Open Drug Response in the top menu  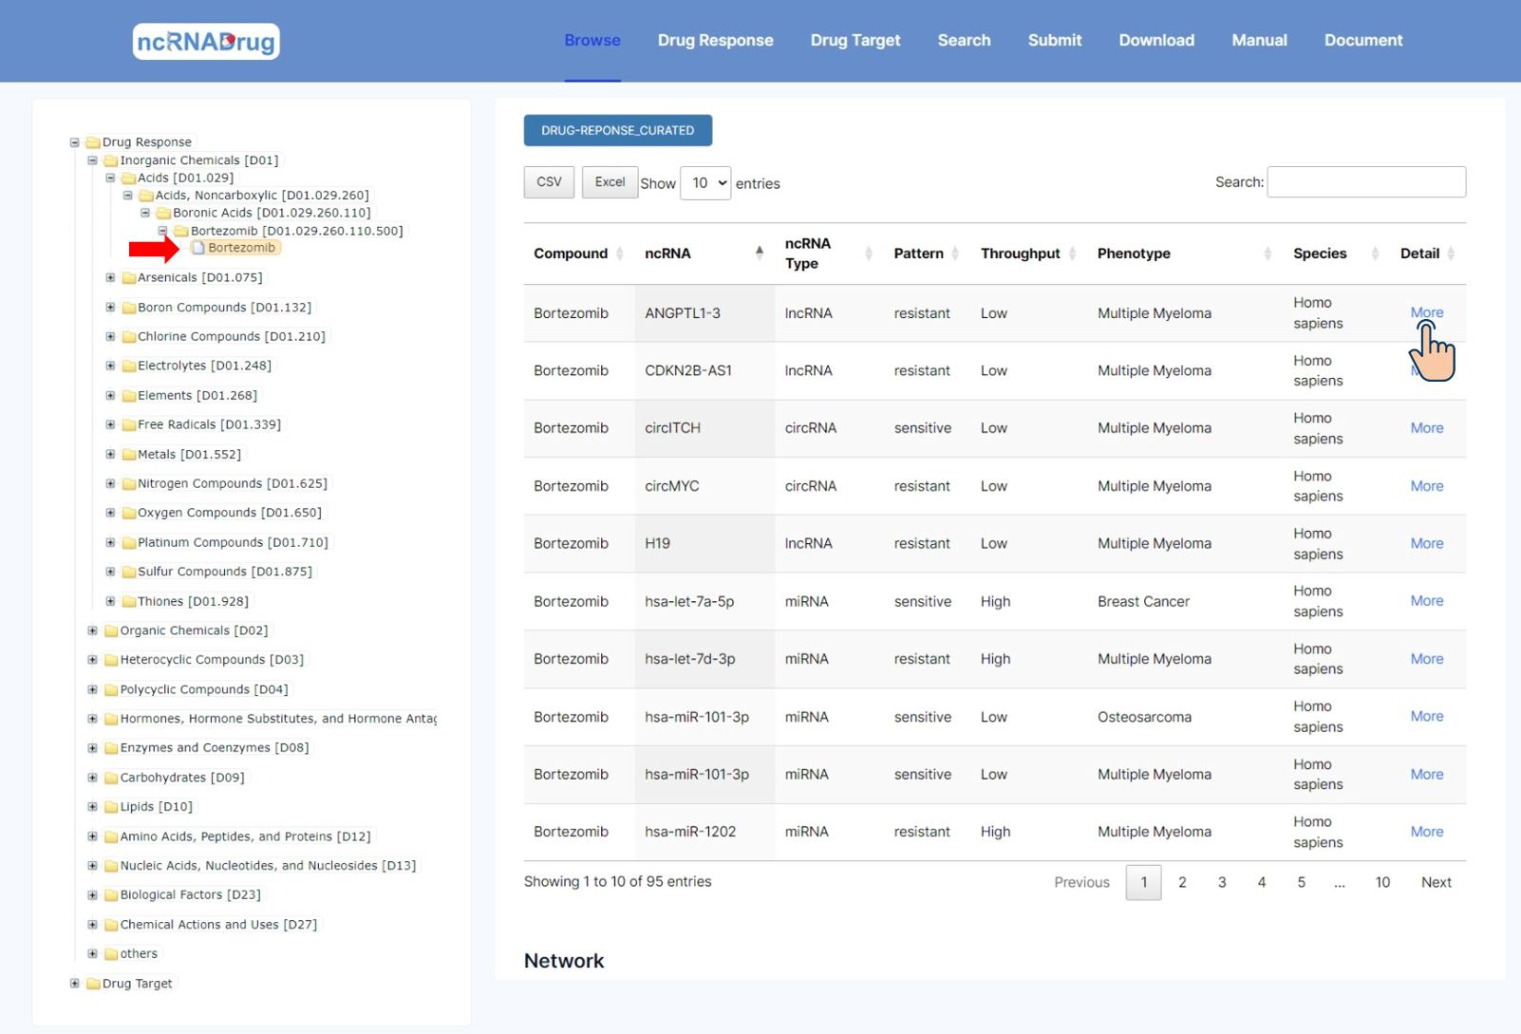tap(715, 41)
